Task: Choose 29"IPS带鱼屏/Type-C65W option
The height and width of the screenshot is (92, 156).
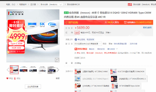Action: tap(126, 86)
